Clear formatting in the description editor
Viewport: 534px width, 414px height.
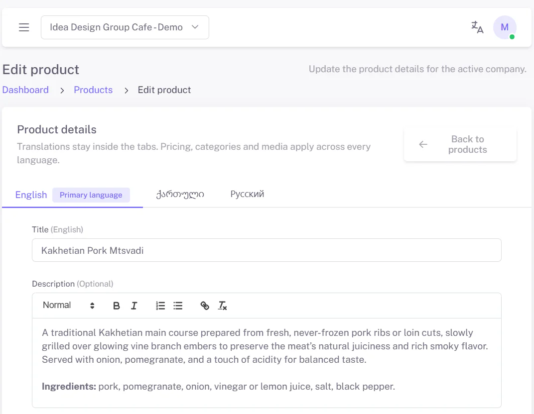[x=222, y=306]
